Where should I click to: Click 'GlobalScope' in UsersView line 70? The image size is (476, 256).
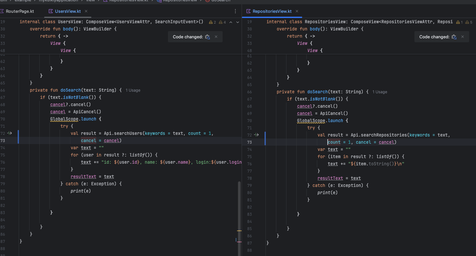tap(65, 119)
